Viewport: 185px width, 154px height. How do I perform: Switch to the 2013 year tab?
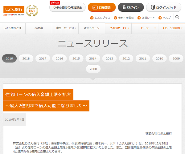click(x=109, y=59)
